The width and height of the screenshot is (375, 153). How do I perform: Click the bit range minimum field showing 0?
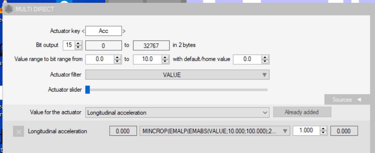[x=104, y=45]
